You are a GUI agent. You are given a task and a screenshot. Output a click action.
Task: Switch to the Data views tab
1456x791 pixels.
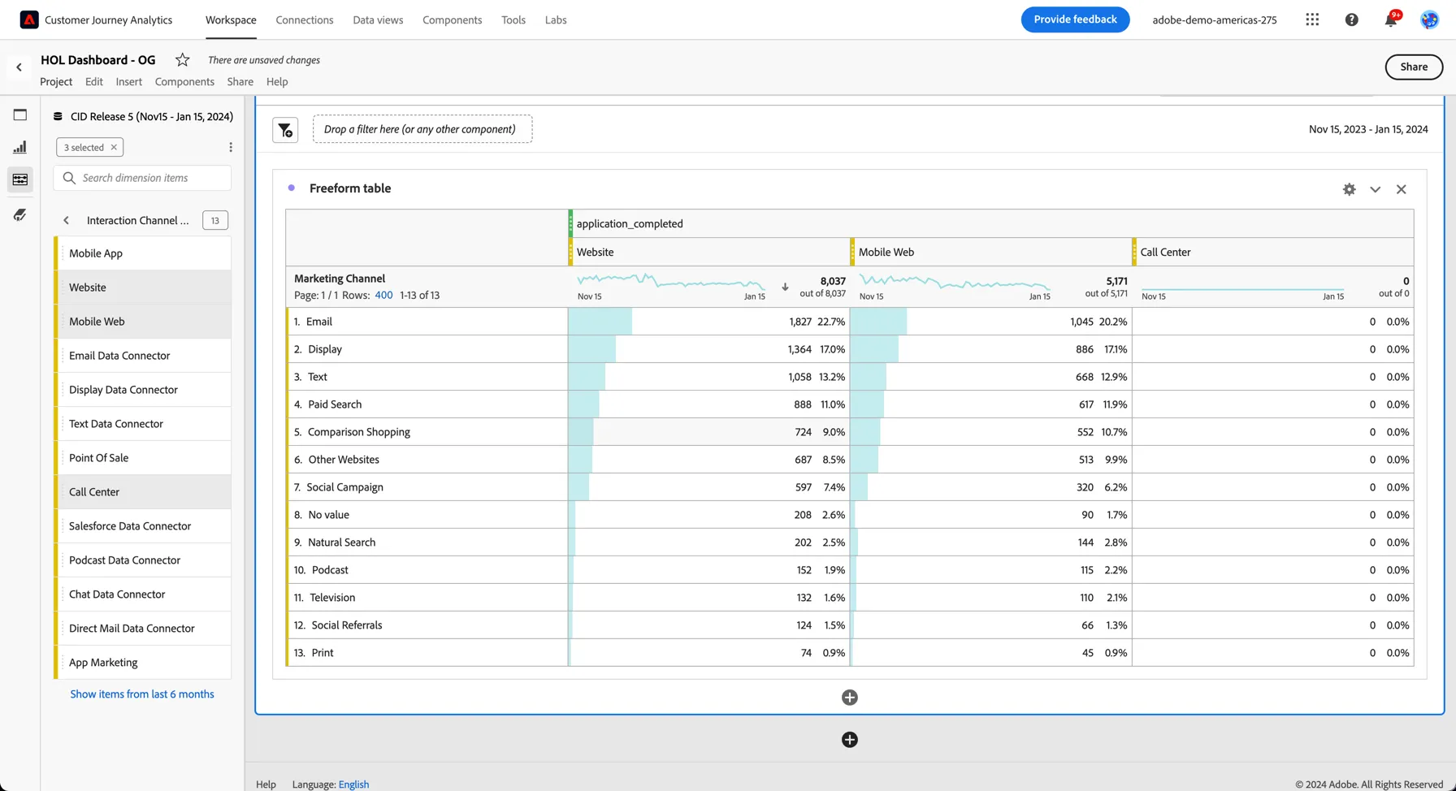click(x=378, y=19)
